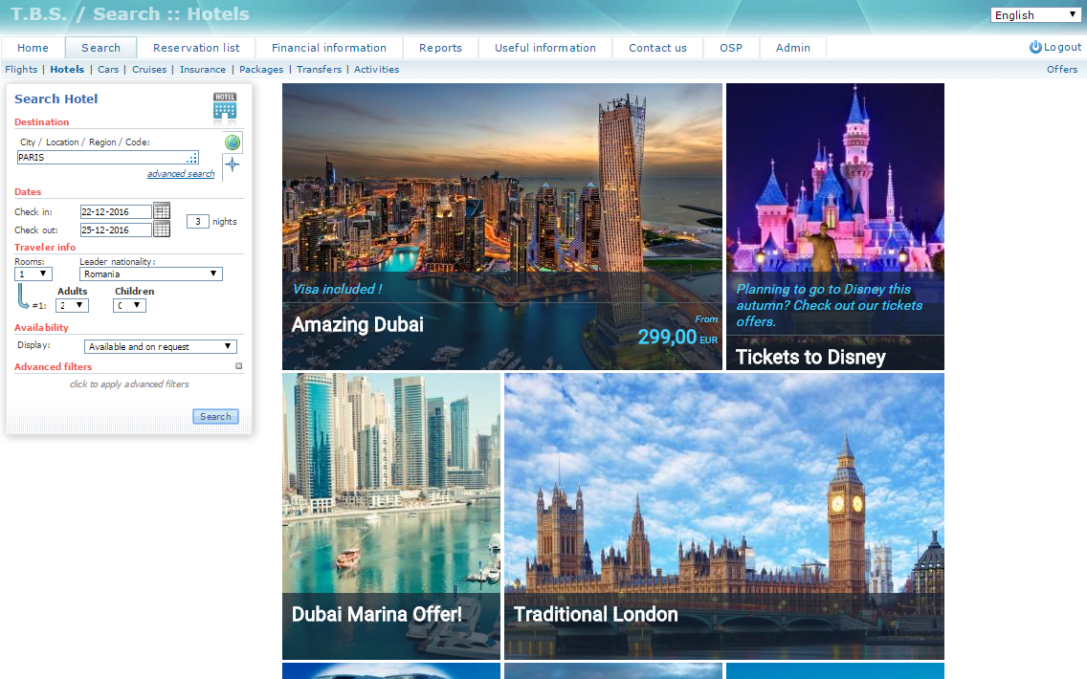Select the crosshair location search icon

tap(233, 164)
